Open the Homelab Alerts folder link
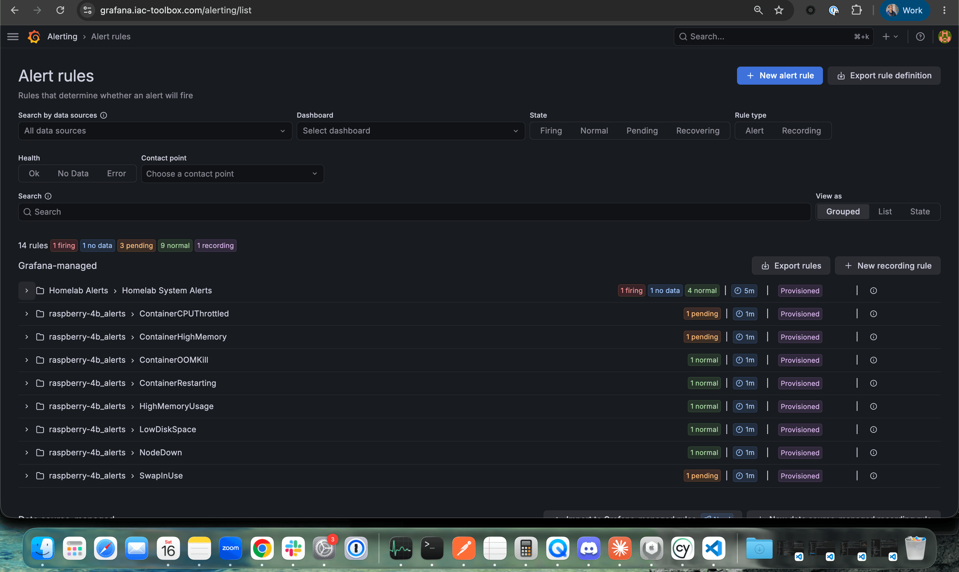Image resolution: width=959 pixels, height=572 pixels. click(78, 291)
